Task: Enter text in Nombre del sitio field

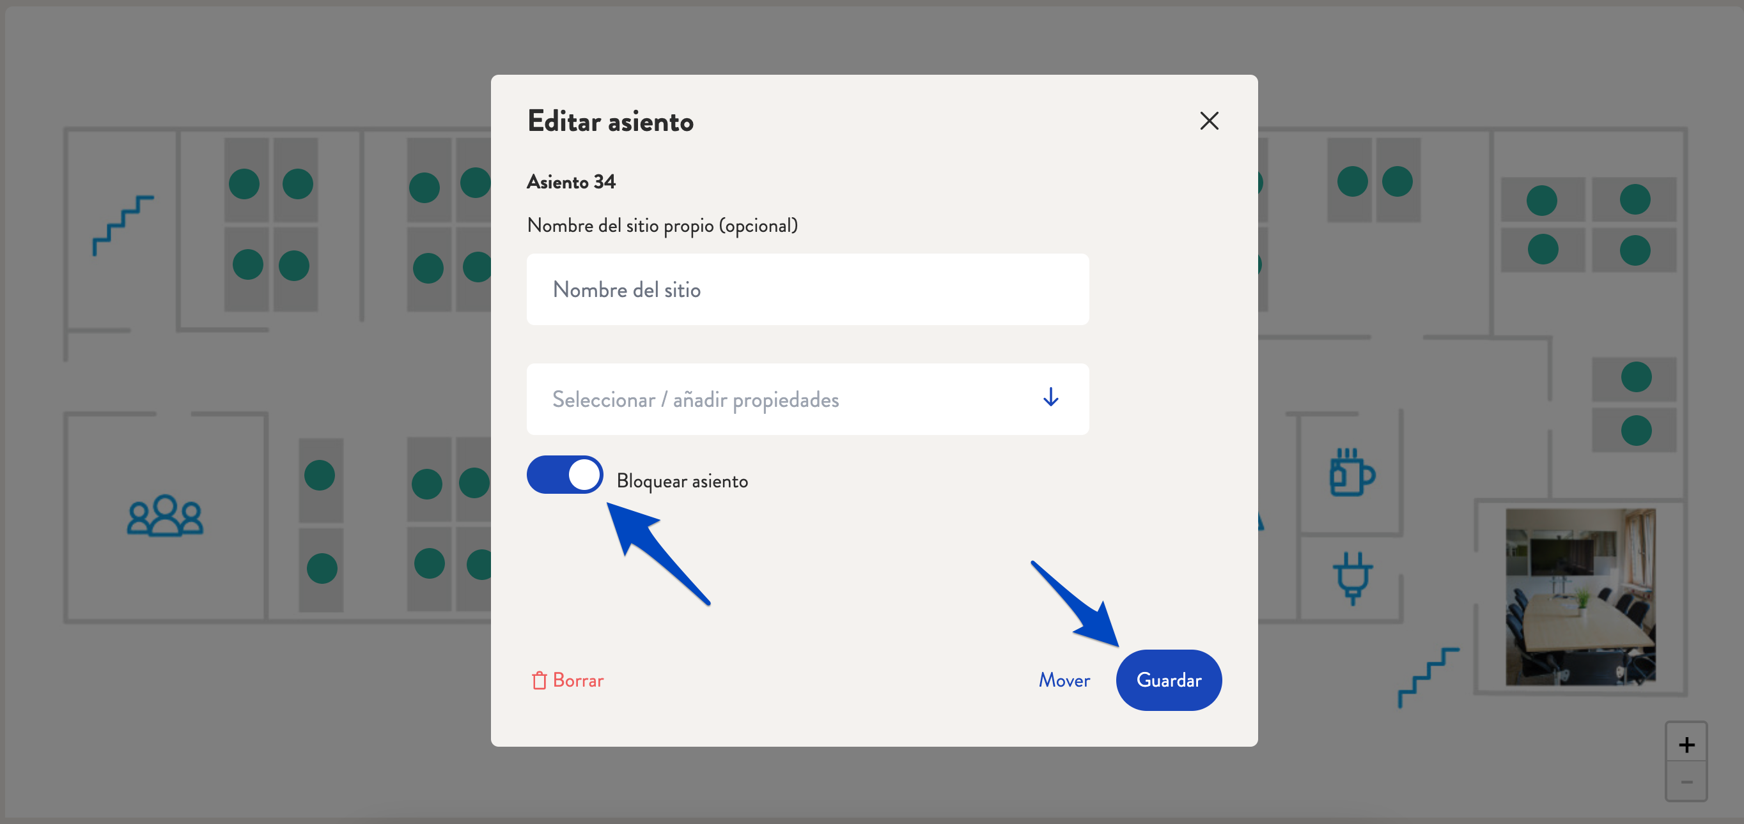Action: pos(807,289)
